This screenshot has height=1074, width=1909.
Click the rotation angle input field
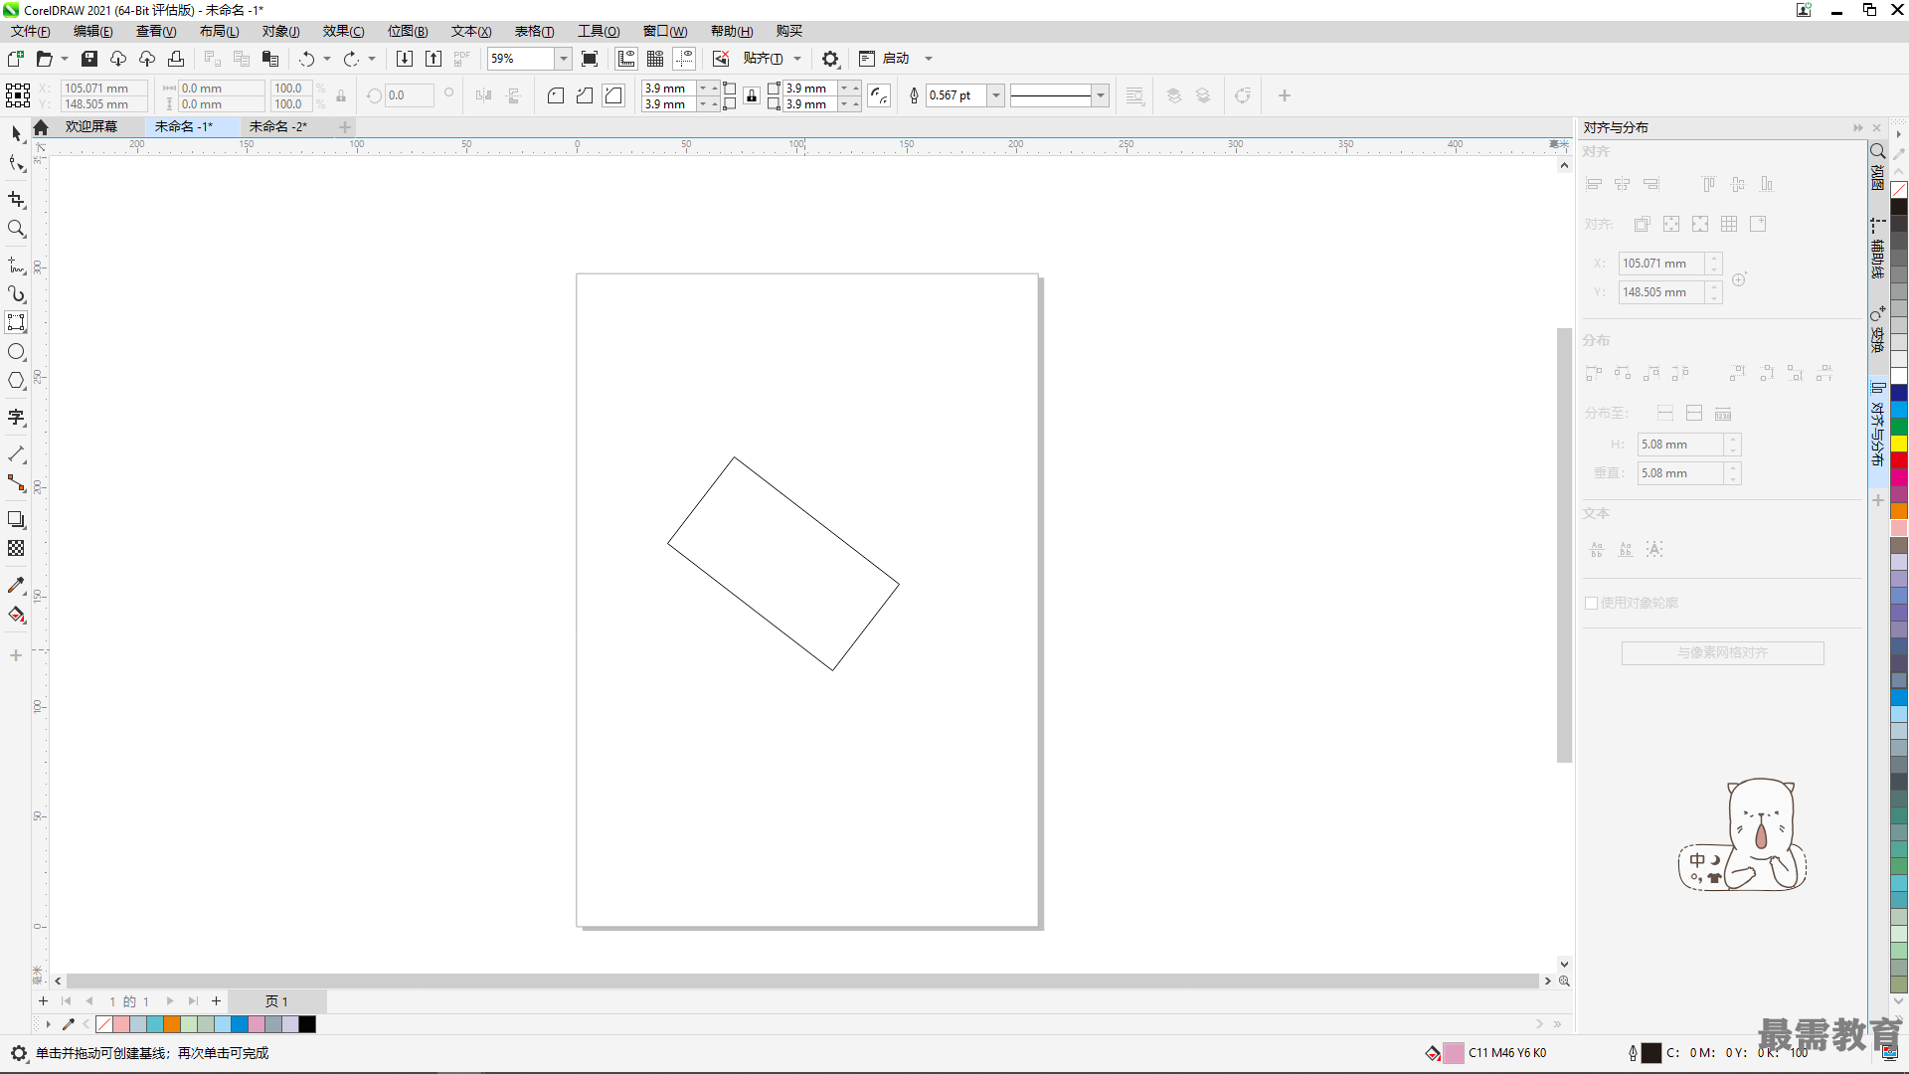(410, 95)
